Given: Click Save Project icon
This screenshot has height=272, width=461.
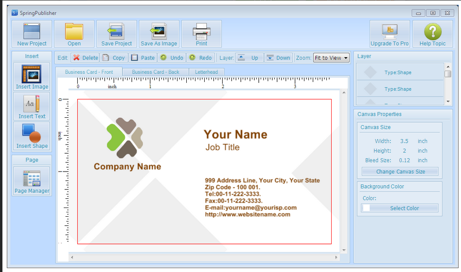Looking at the screenshot, I should pos(117,34).
